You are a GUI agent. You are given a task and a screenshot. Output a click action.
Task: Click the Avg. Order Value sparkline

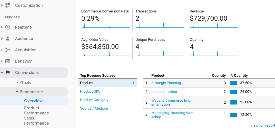(x=106, y=54)
